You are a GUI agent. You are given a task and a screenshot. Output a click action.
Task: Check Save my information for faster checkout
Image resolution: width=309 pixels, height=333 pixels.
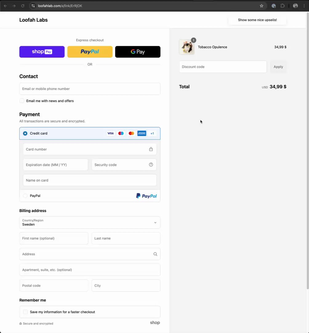(26, 312)
